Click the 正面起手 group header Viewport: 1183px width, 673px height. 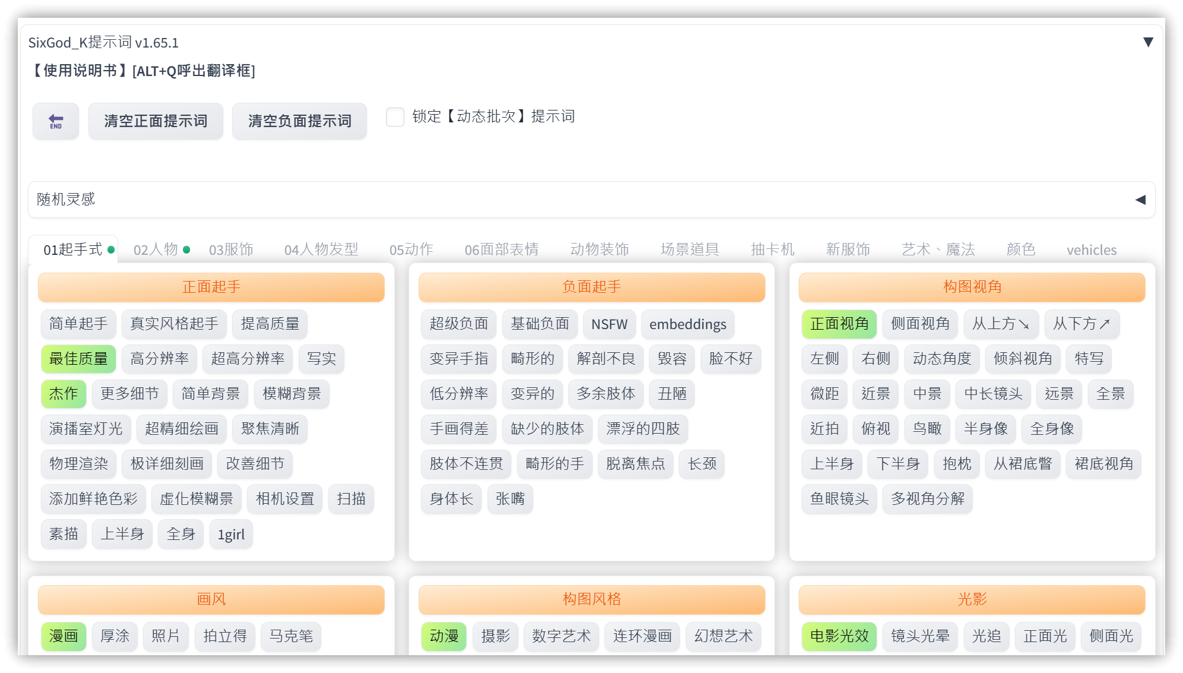point(211,287)
